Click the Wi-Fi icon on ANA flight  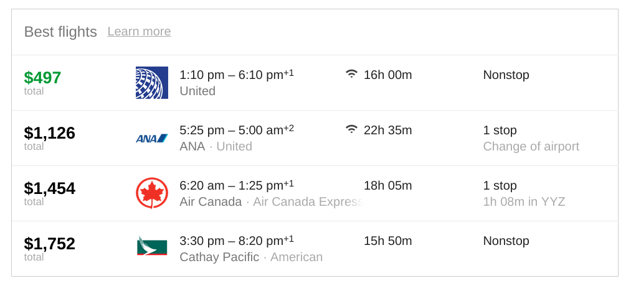(352, 129)
